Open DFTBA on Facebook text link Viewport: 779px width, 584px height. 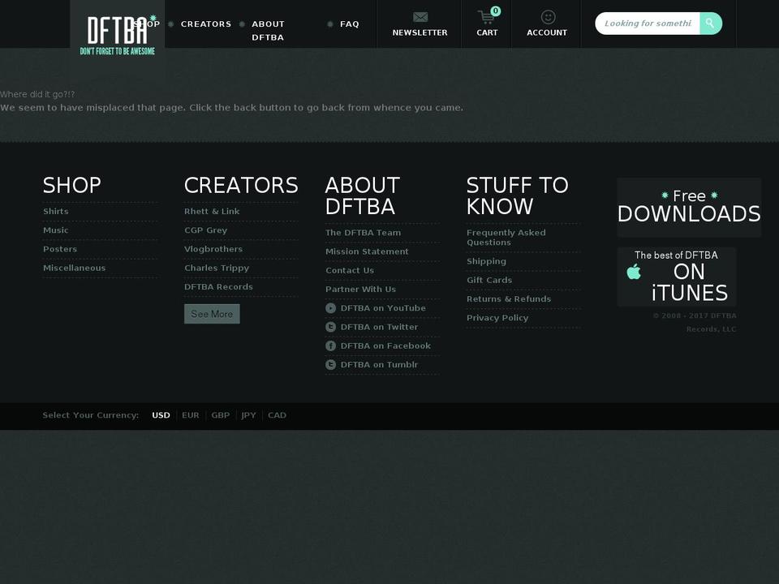point(385,346)
